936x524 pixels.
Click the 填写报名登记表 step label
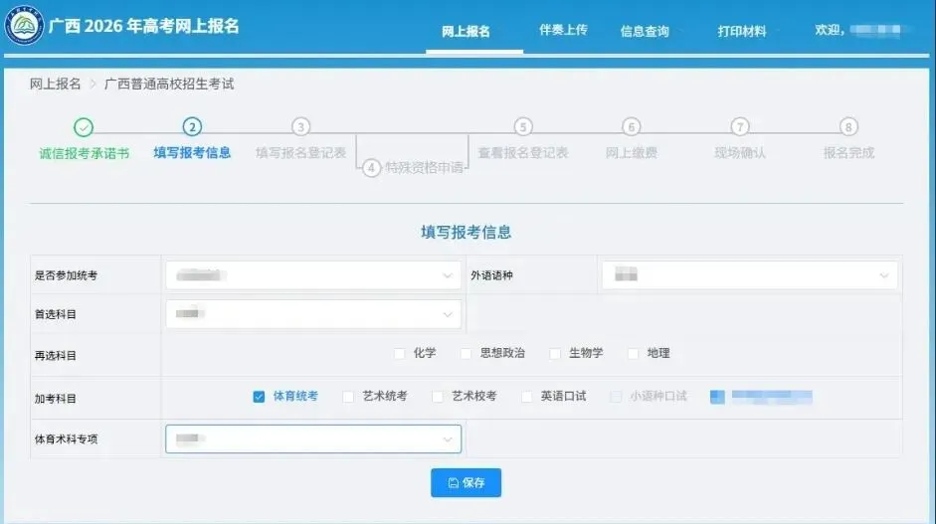[x=300, y=153]
